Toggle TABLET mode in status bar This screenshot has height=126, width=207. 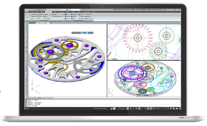[162, 109]
